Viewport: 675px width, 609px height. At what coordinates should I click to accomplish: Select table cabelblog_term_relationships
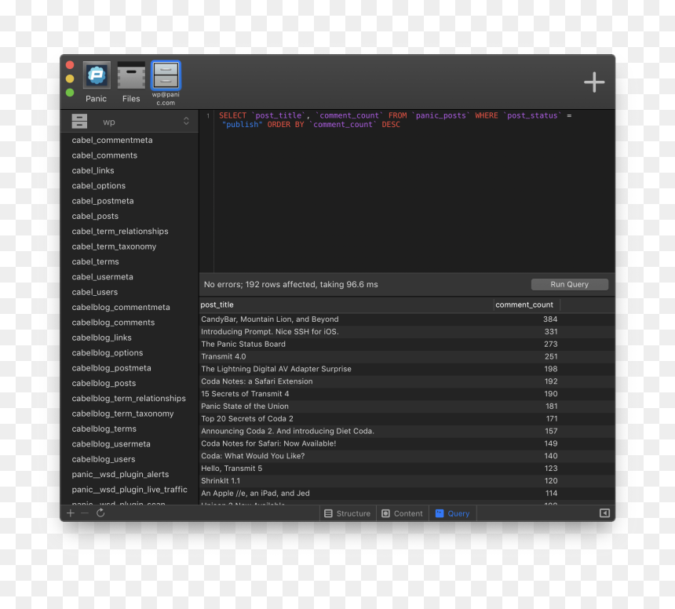[x=130, y=398]
